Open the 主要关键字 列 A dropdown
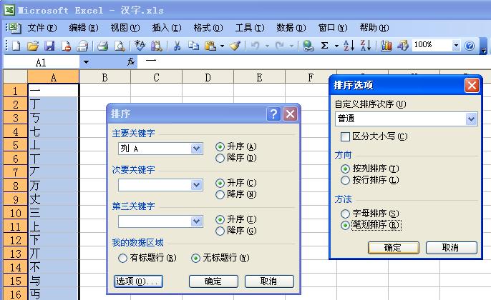 coord(196,149)
